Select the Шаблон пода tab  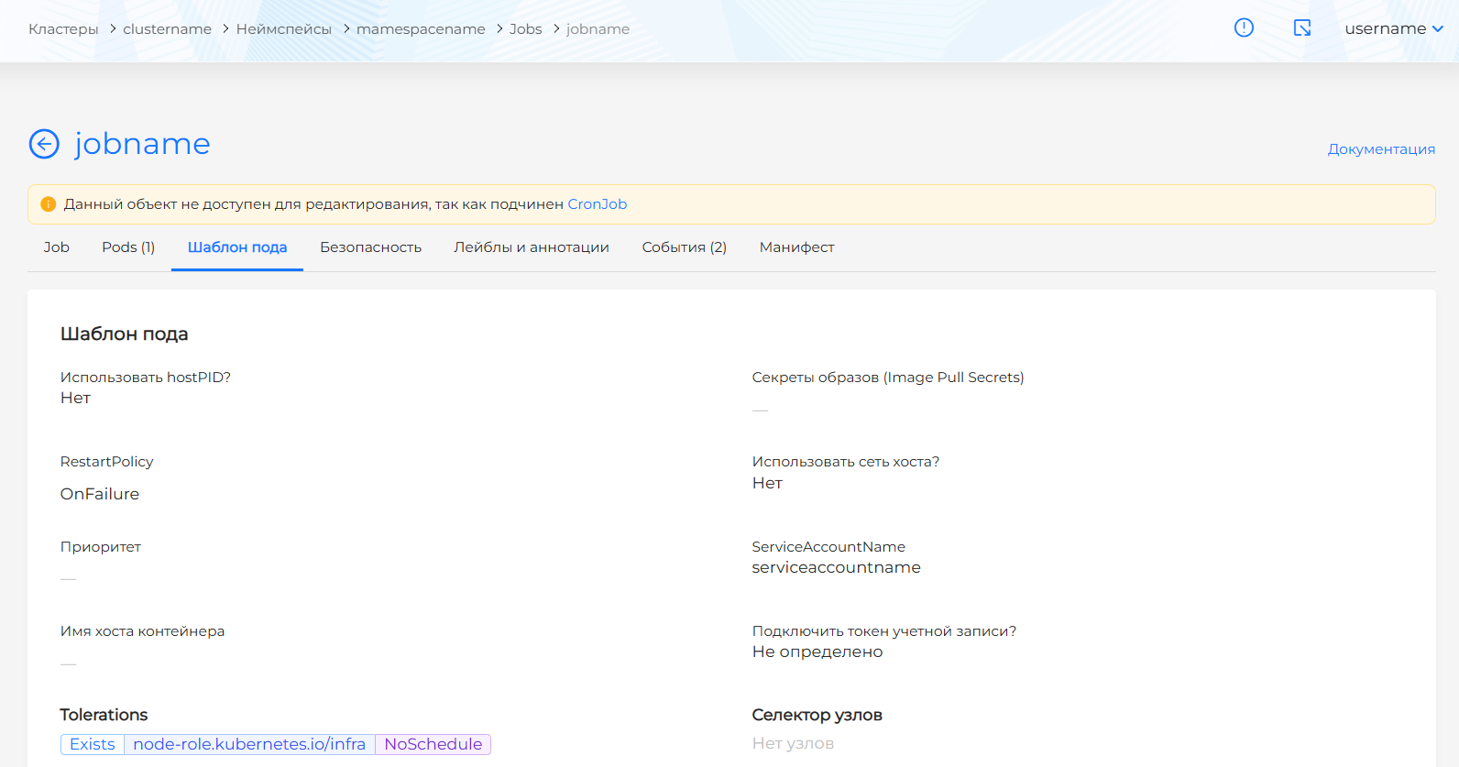[237, 247]
